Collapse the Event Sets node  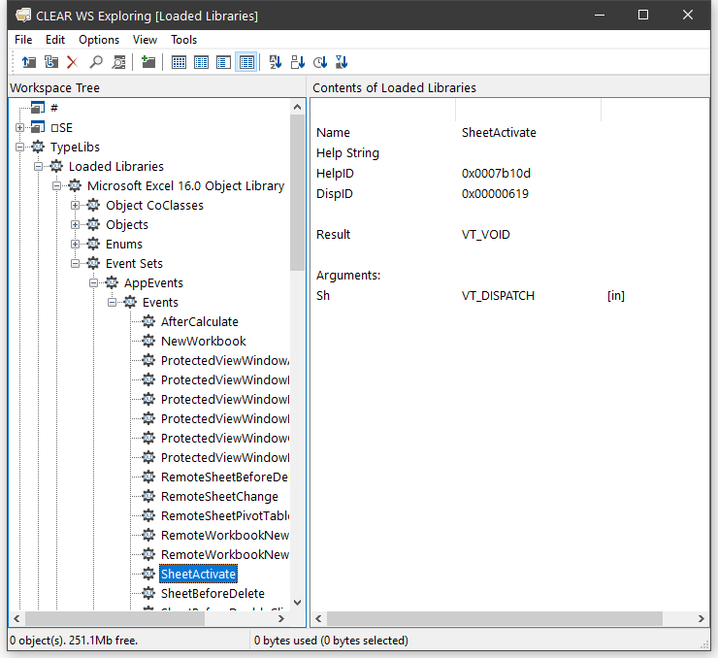pyautogui.click(x=76, y=263)
